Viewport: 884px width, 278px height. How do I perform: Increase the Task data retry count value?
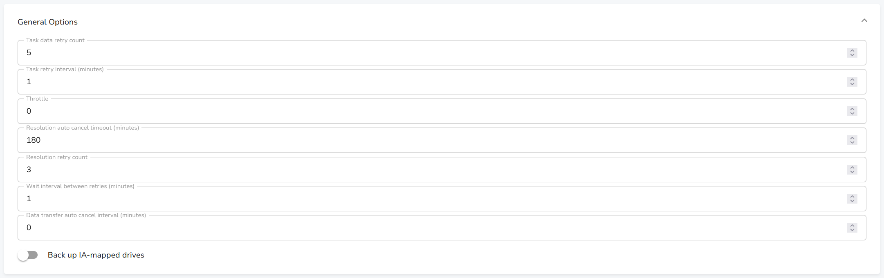852,50
